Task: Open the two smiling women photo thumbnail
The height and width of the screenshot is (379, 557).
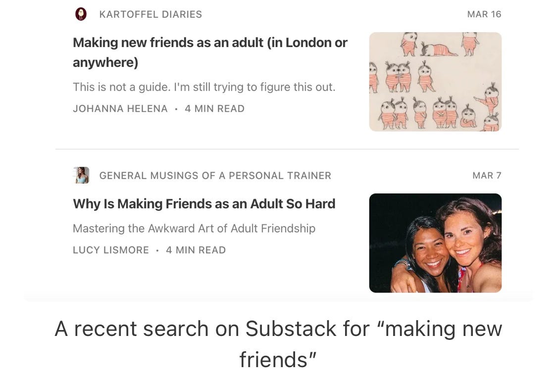Action: [435, 243]
